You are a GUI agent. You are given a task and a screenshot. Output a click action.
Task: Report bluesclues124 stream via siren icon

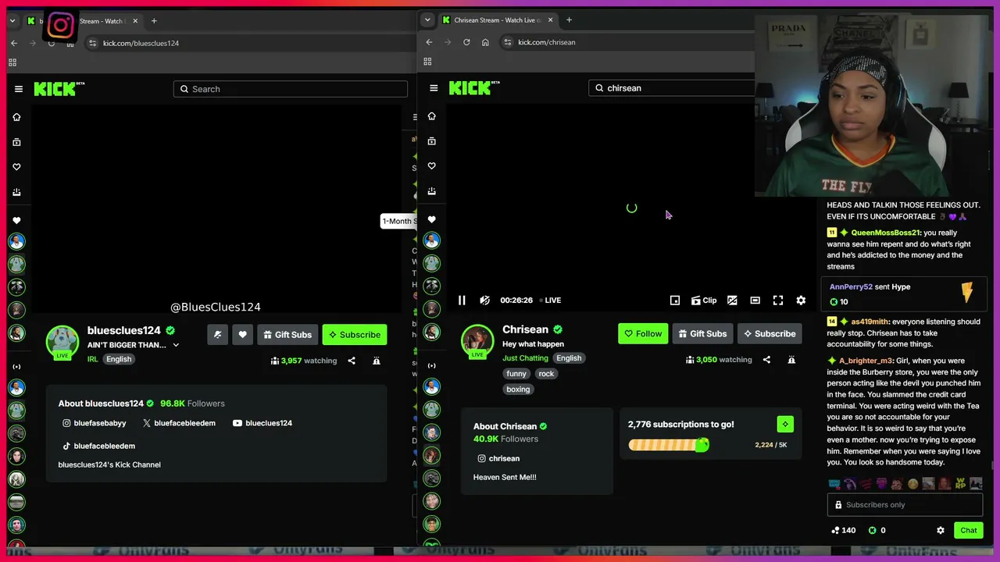pos(377,361)
